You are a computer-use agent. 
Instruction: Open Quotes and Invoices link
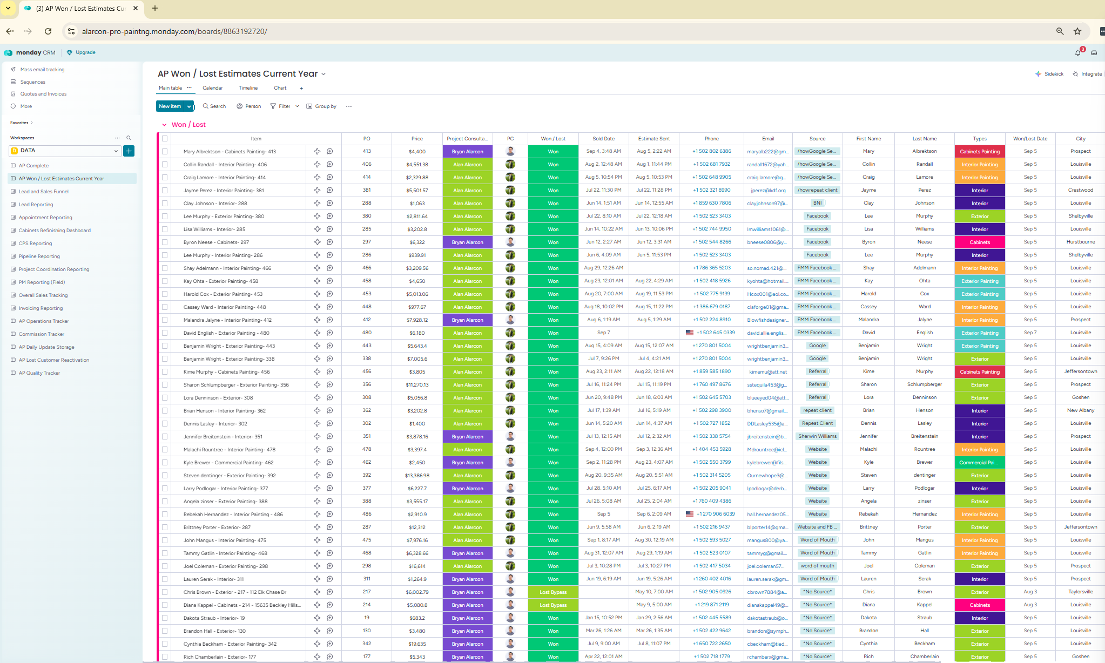[x=43, y=94]
